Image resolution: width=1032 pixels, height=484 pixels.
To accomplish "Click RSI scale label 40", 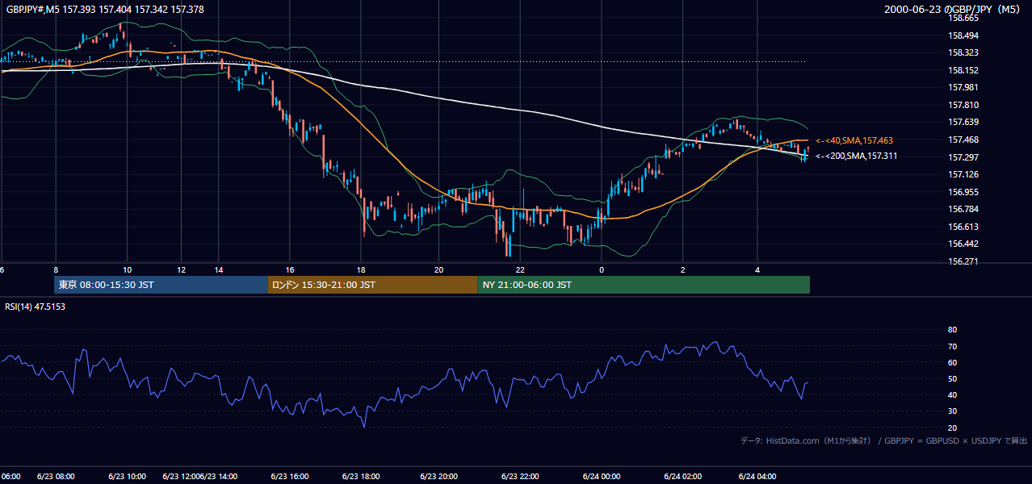I will (952, 394).
